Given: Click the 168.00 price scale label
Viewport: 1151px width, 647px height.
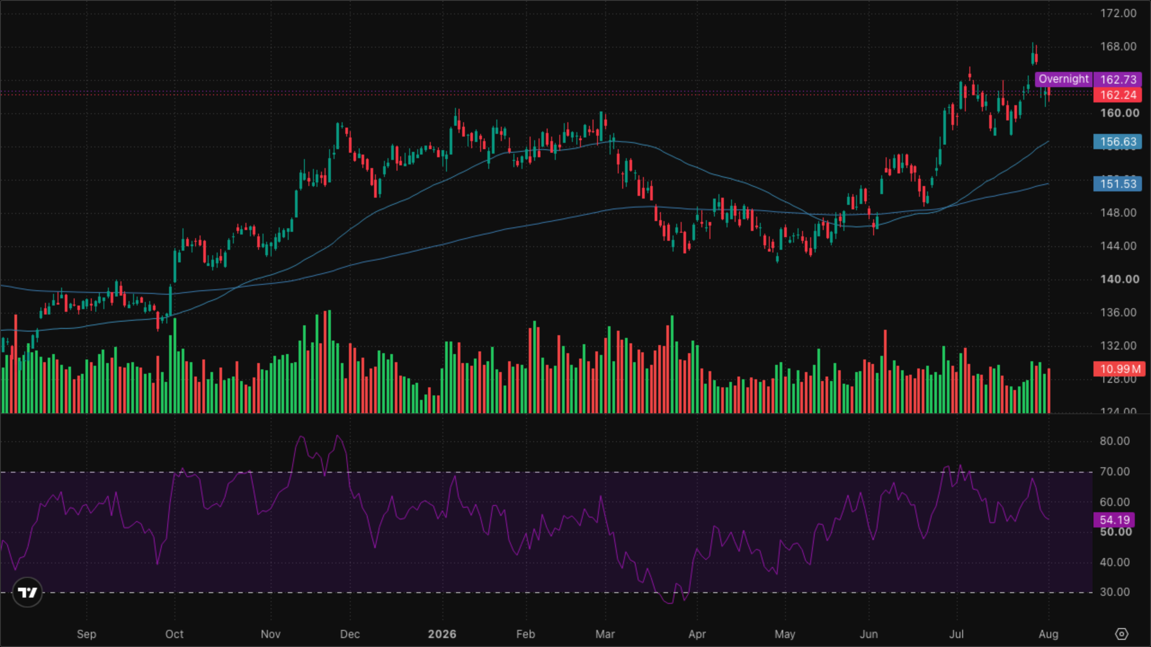Looking at the screenshot, I should [1118, 46].
